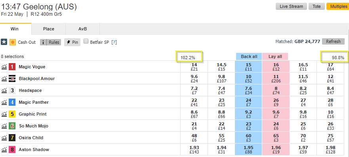Open the Betfair SP help link

[114, 42]
